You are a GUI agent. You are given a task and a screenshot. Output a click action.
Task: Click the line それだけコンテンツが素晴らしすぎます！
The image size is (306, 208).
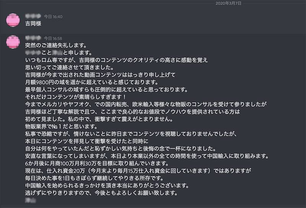tap(75, 97)
